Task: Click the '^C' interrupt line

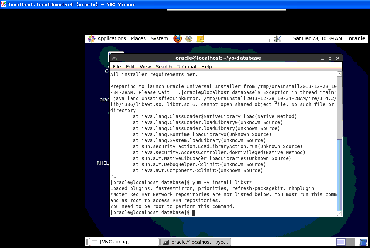Action: click(x=113, y=177)
